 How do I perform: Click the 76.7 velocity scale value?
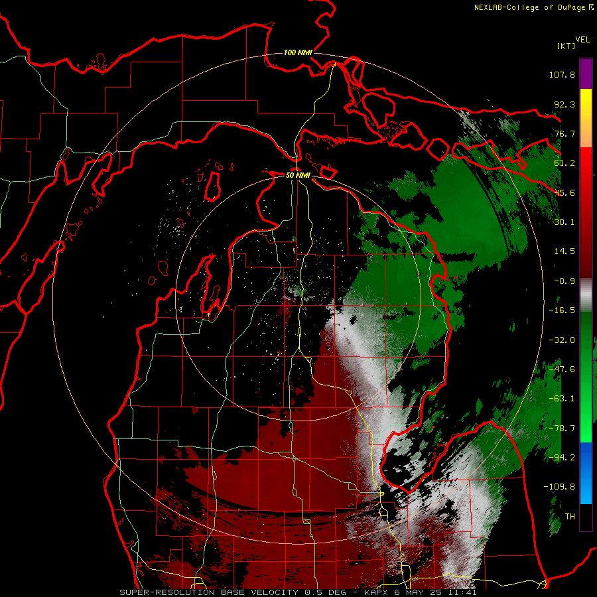tap(564, 133)
